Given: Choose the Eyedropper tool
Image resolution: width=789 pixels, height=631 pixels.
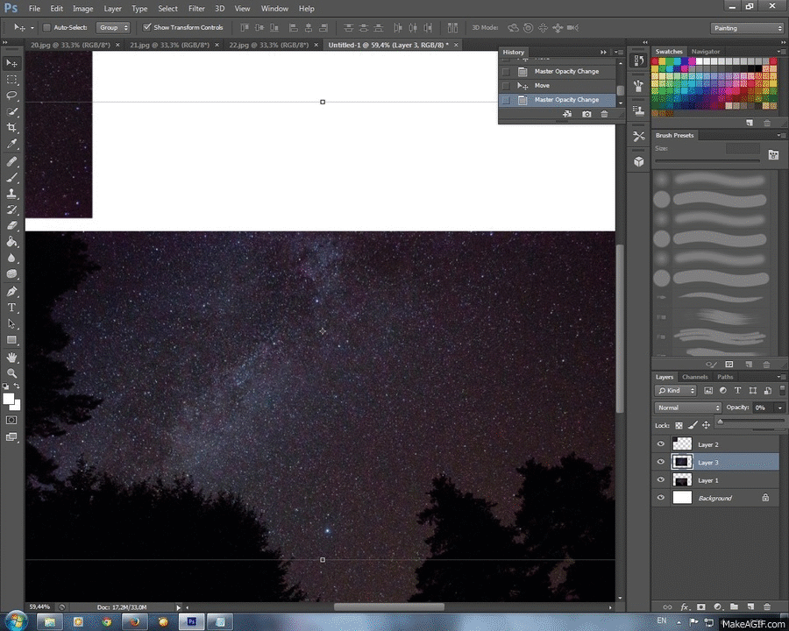Looking at the screenshot, I should tap(12, 144).
